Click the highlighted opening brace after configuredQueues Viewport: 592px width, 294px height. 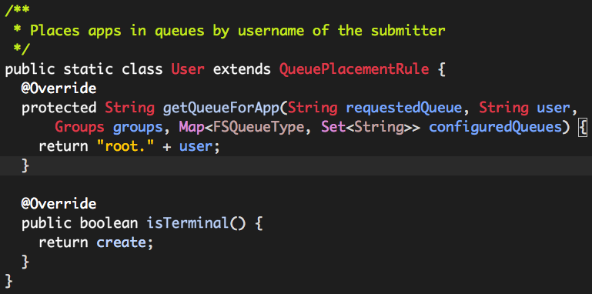583,128
